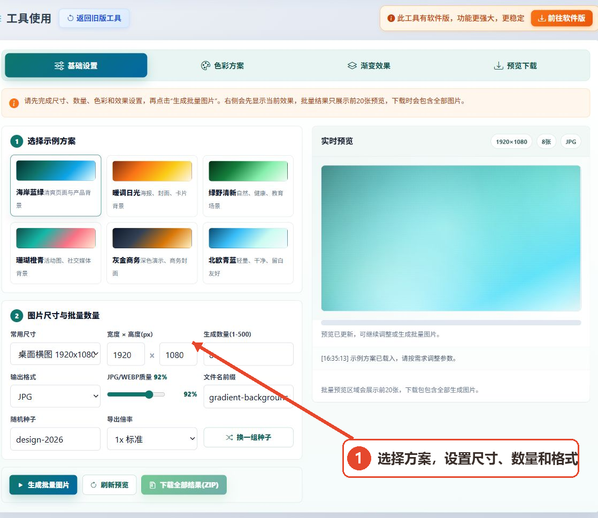Switch to the 渐变效果 tab

click(369, 66)
